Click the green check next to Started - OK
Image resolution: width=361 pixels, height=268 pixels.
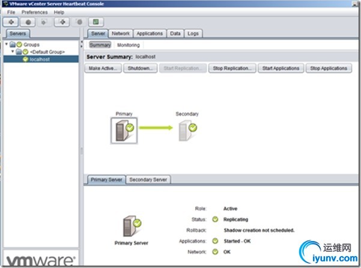pyautogui.click(x=215, y=241)
